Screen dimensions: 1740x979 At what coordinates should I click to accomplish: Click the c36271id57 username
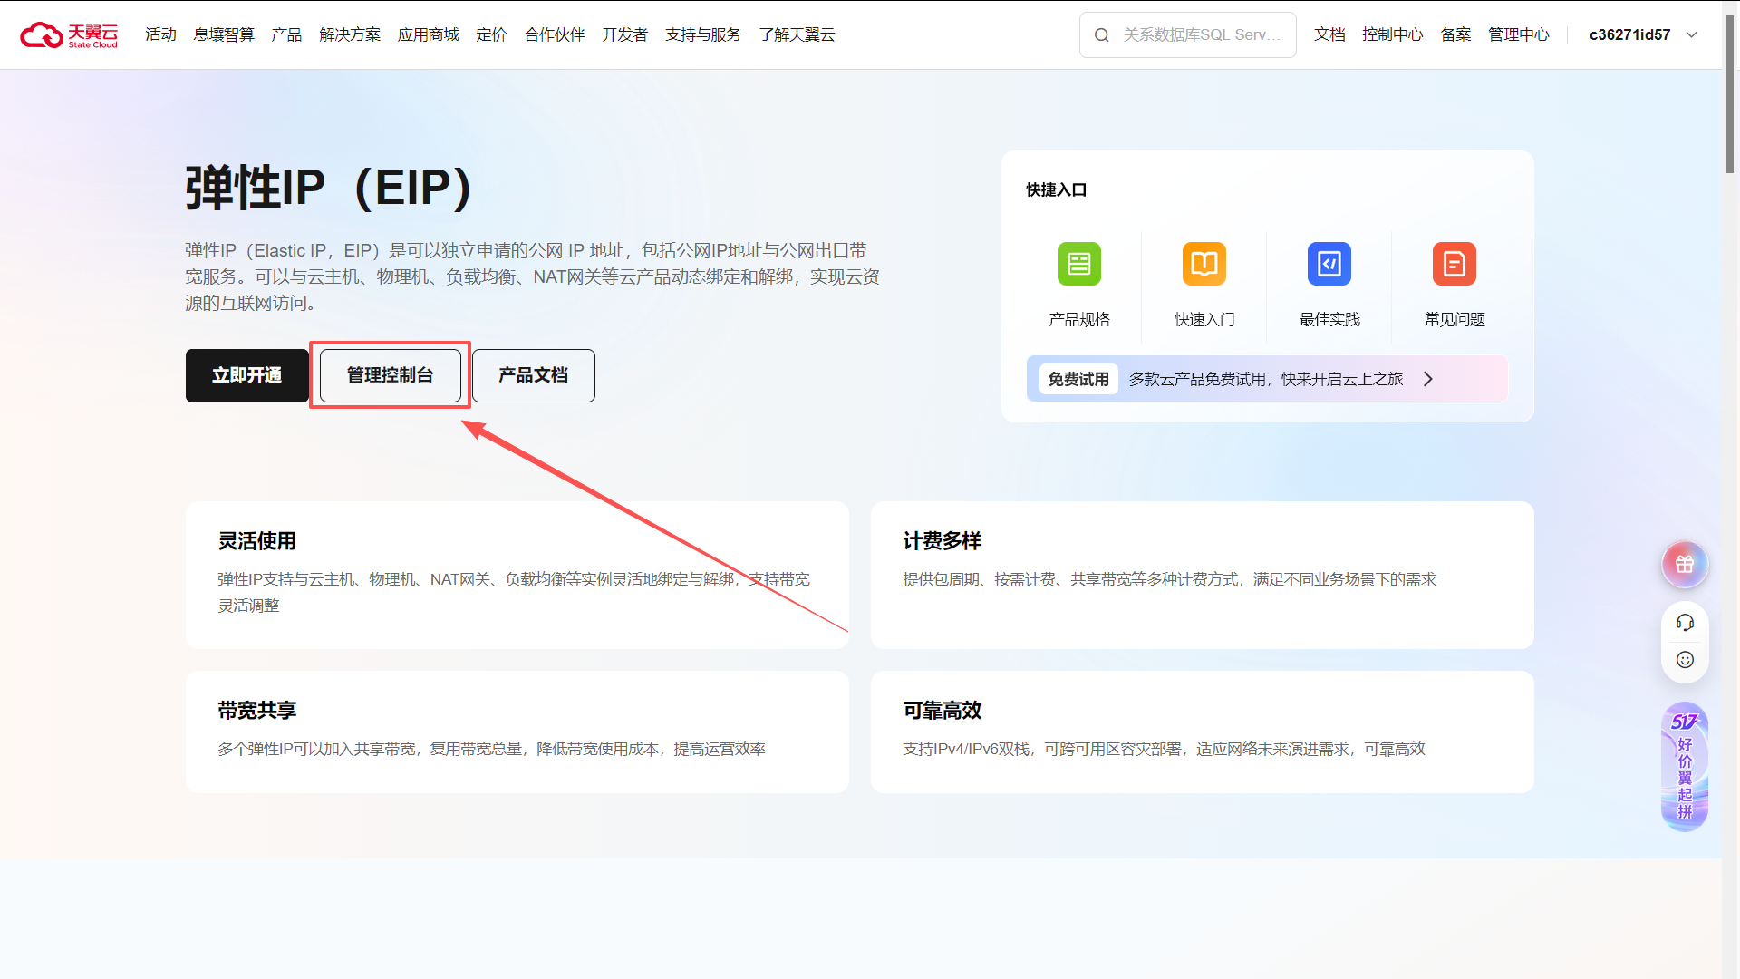coord(1629,34)
